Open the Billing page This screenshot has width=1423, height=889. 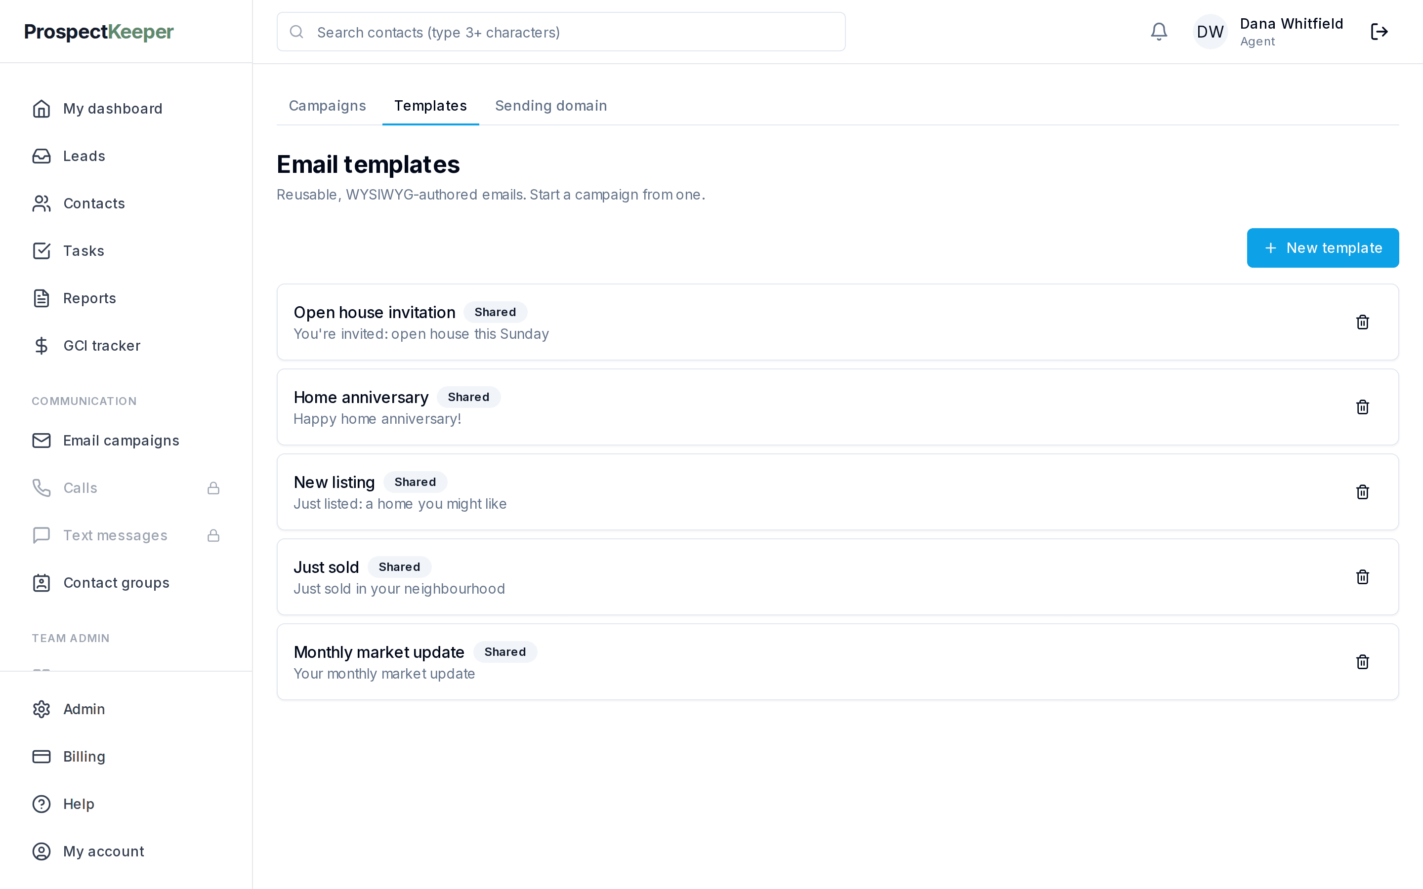126,757
